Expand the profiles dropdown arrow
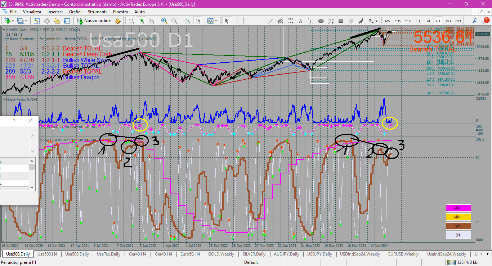This screenshot has width=492, height=266. (26, 21)
